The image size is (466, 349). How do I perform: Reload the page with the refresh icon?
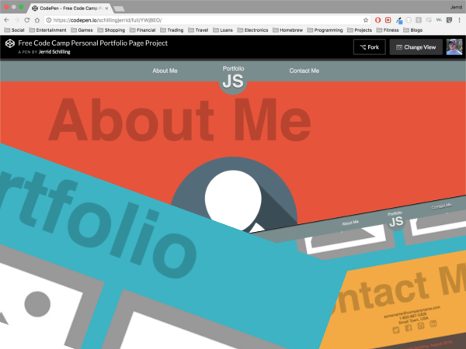click(28, 19)
